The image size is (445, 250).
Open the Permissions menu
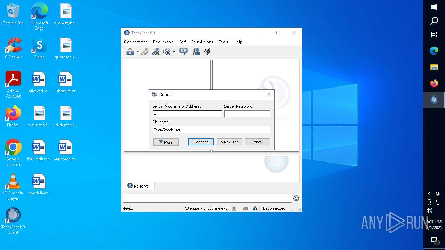click(x=202, y=42)
